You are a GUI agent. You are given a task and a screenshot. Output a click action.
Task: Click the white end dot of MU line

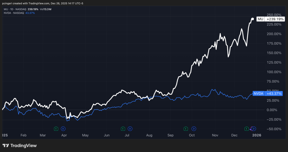(253, 19)
